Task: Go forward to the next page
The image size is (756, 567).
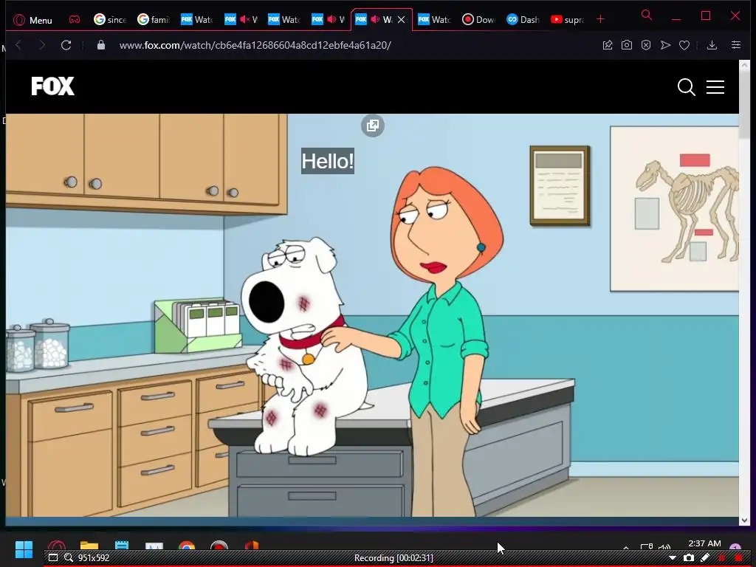Action: [42, 45]
